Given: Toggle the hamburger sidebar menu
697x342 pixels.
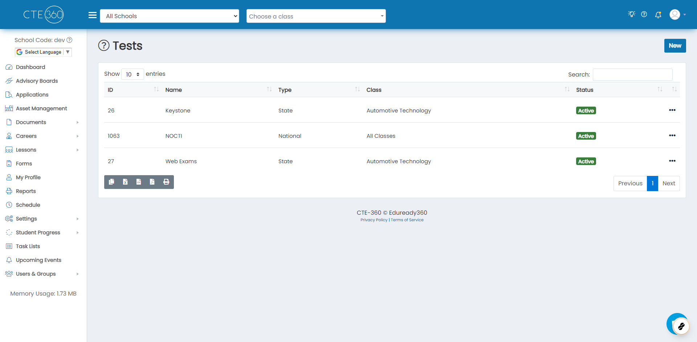Looking at the screenshot, I should point(93,15).
